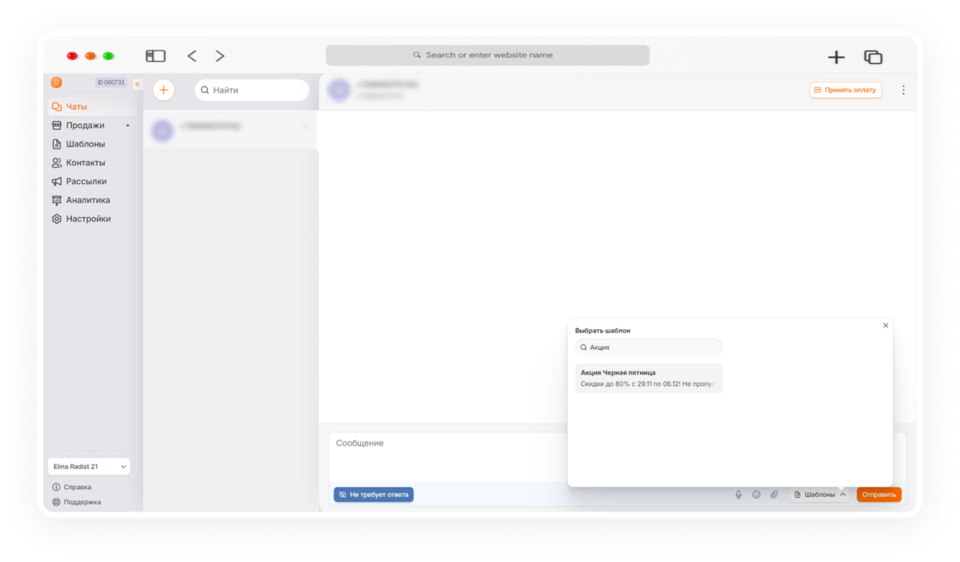
Task: Click the paperclip attachment icon
Action: [774, 495]
